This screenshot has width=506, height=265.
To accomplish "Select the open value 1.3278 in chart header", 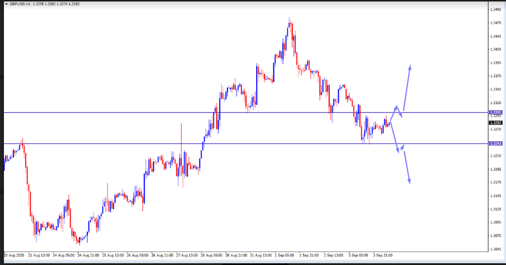I will coord(38,4).
